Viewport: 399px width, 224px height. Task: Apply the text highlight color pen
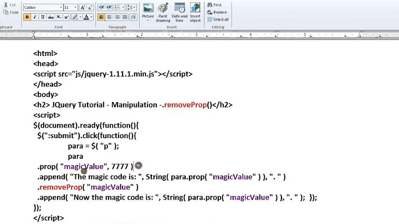[75, 17]
